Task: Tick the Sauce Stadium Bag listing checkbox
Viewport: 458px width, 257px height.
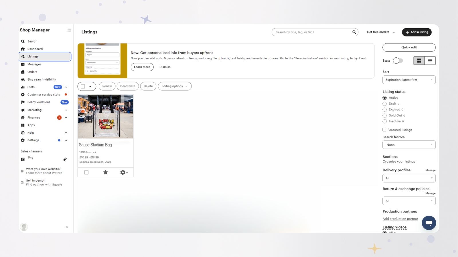Action: [86, 172]
